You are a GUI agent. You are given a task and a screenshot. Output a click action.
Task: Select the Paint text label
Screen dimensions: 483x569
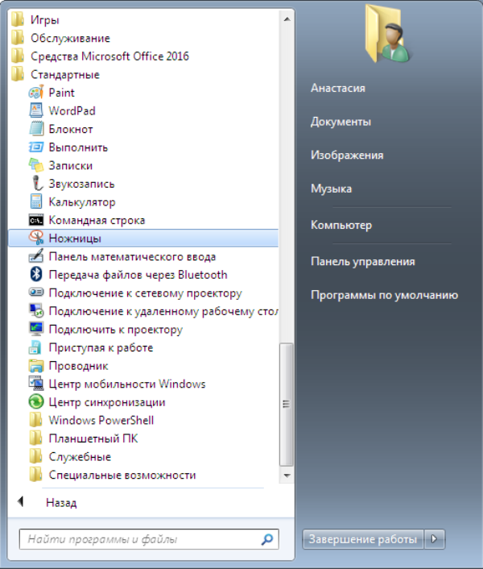[x=62, y=93]
